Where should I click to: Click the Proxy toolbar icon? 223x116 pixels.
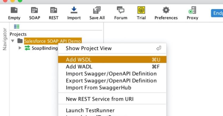tap(192, 11)
